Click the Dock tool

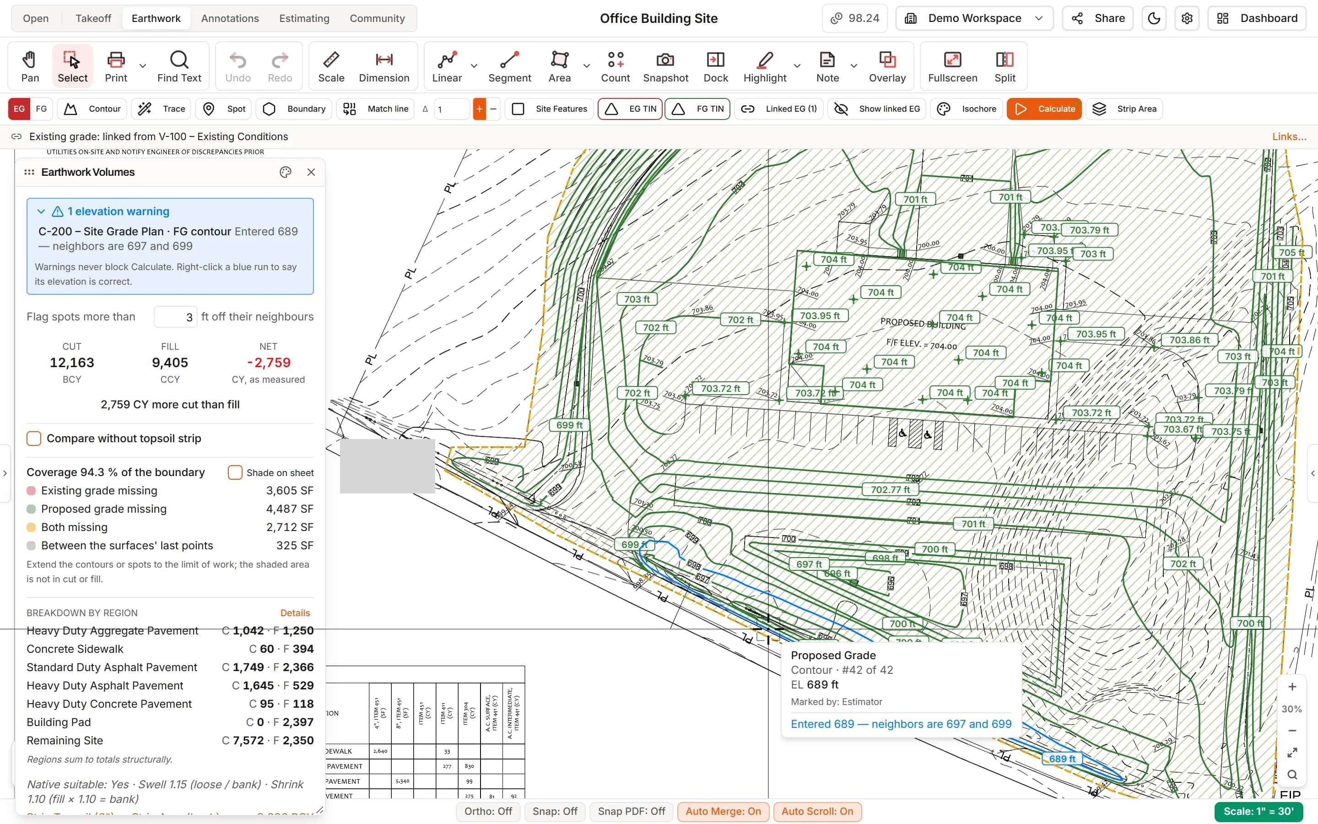click(716, 66)
